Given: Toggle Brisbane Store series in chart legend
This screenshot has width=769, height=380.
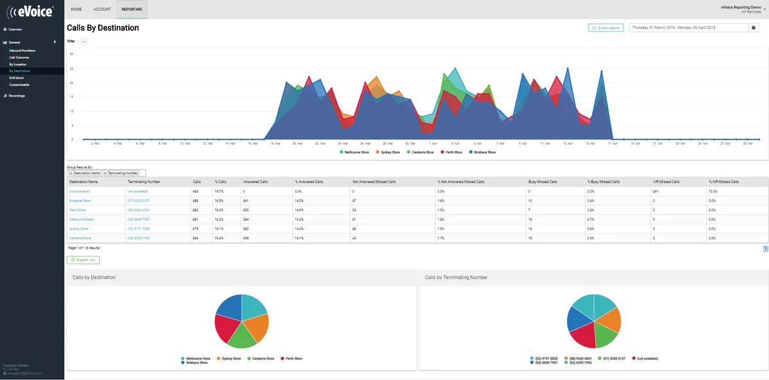Looking at the screenshot, I should (x=483, y=152).
